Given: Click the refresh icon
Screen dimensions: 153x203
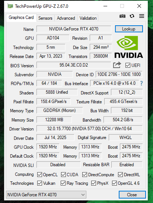Looking at the screenshot, I should tap(132, 16).
